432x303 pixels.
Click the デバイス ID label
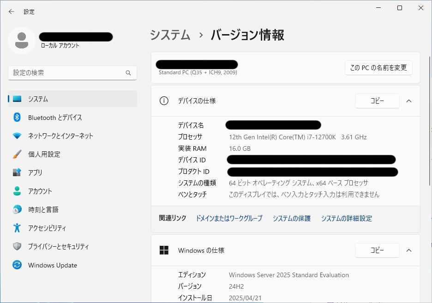tap(192, 160)
